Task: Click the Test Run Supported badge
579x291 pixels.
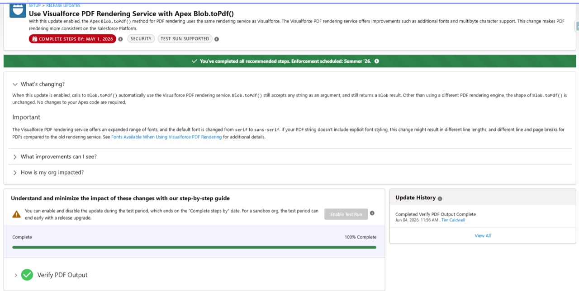Action: pos(185,39)
